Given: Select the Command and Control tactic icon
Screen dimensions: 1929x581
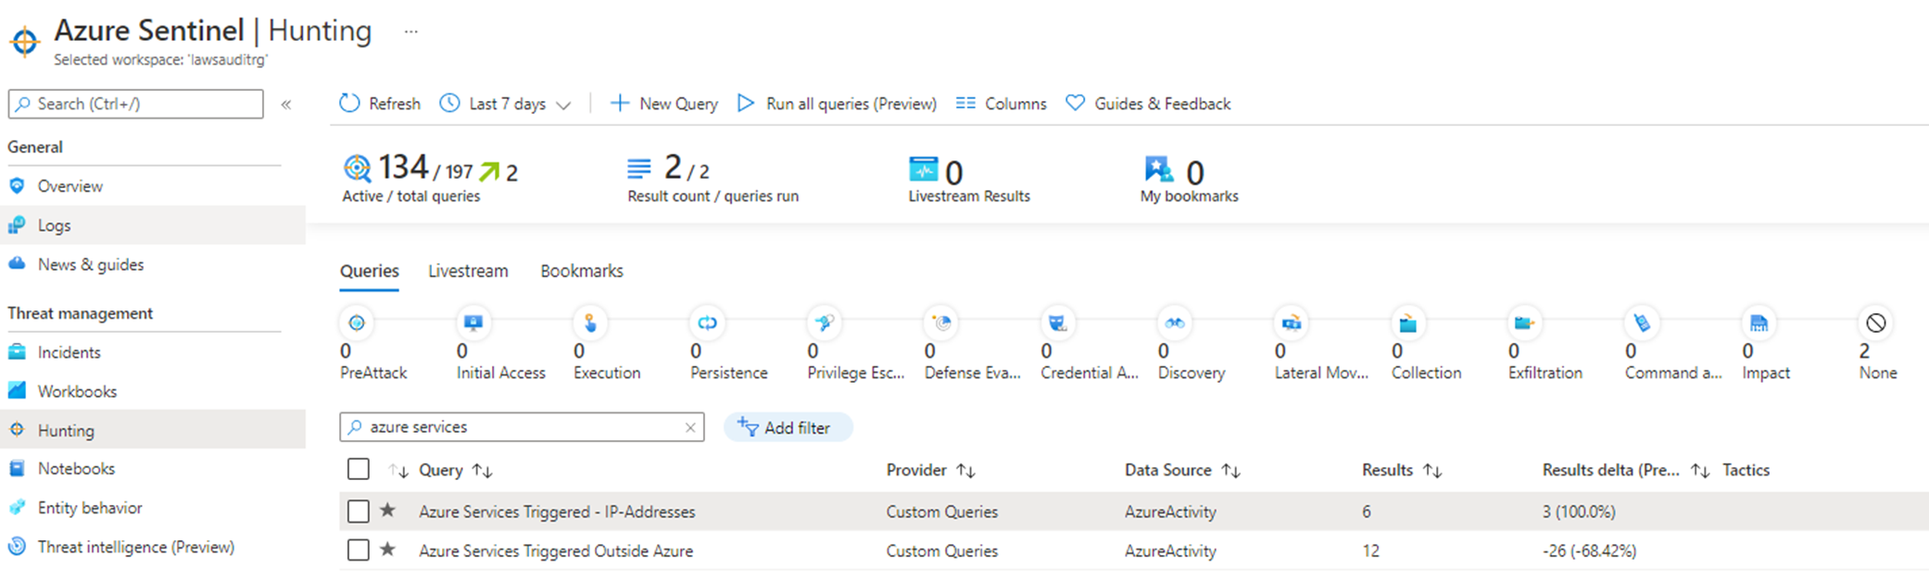Looking at the screenshot, I should (1642, 322).
